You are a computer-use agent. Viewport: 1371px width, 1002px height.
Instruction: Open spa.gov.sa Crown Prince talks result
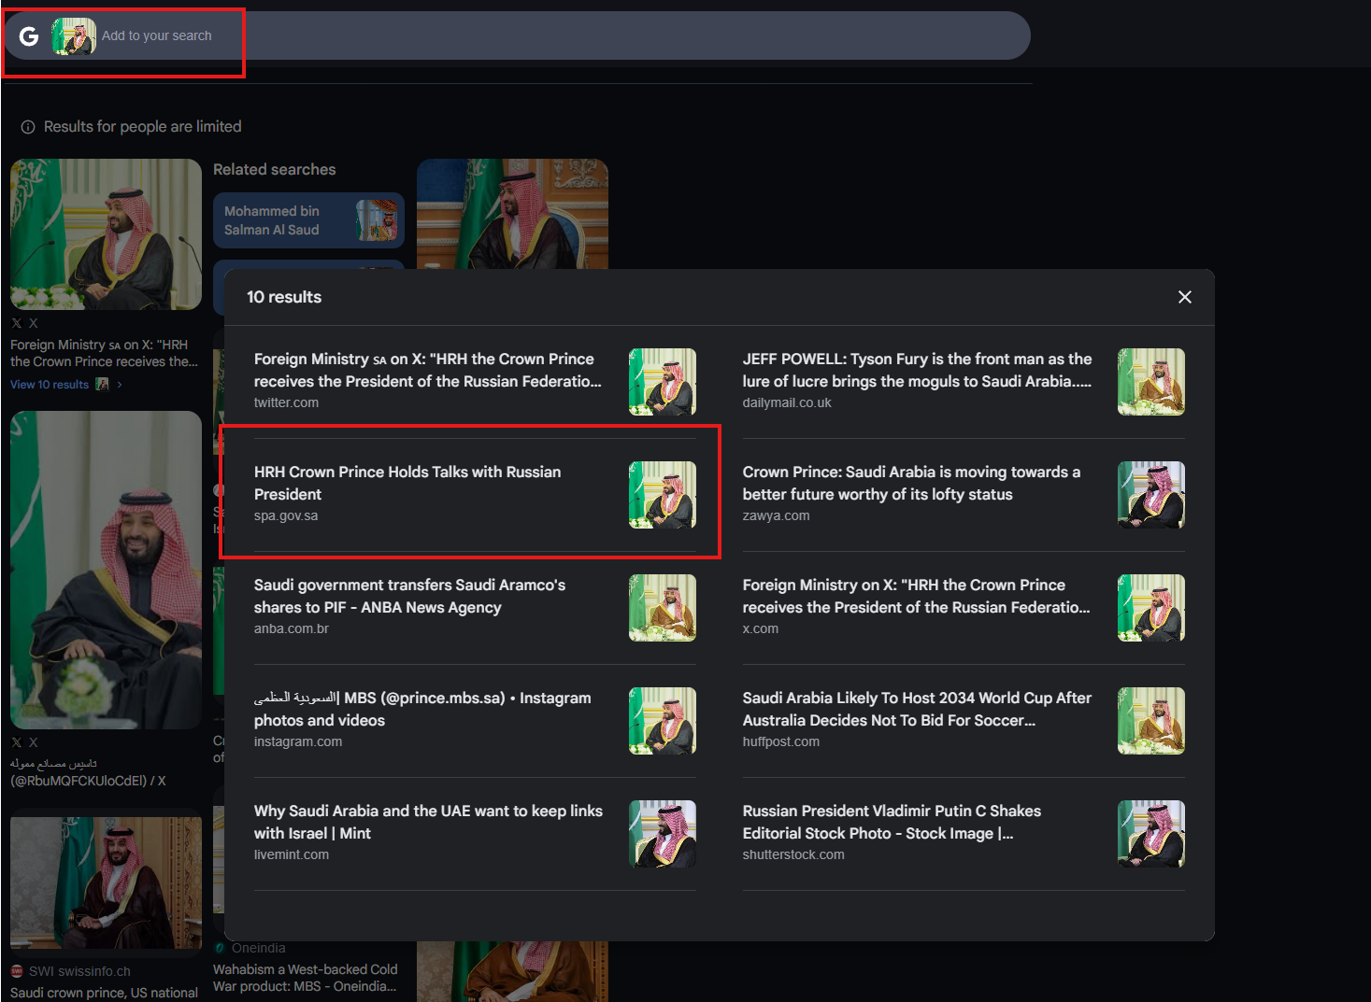tap(475, 494)
